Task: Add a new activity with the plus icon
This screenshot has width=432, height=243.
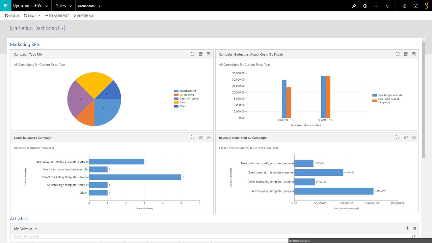Action: click(407, 228)
